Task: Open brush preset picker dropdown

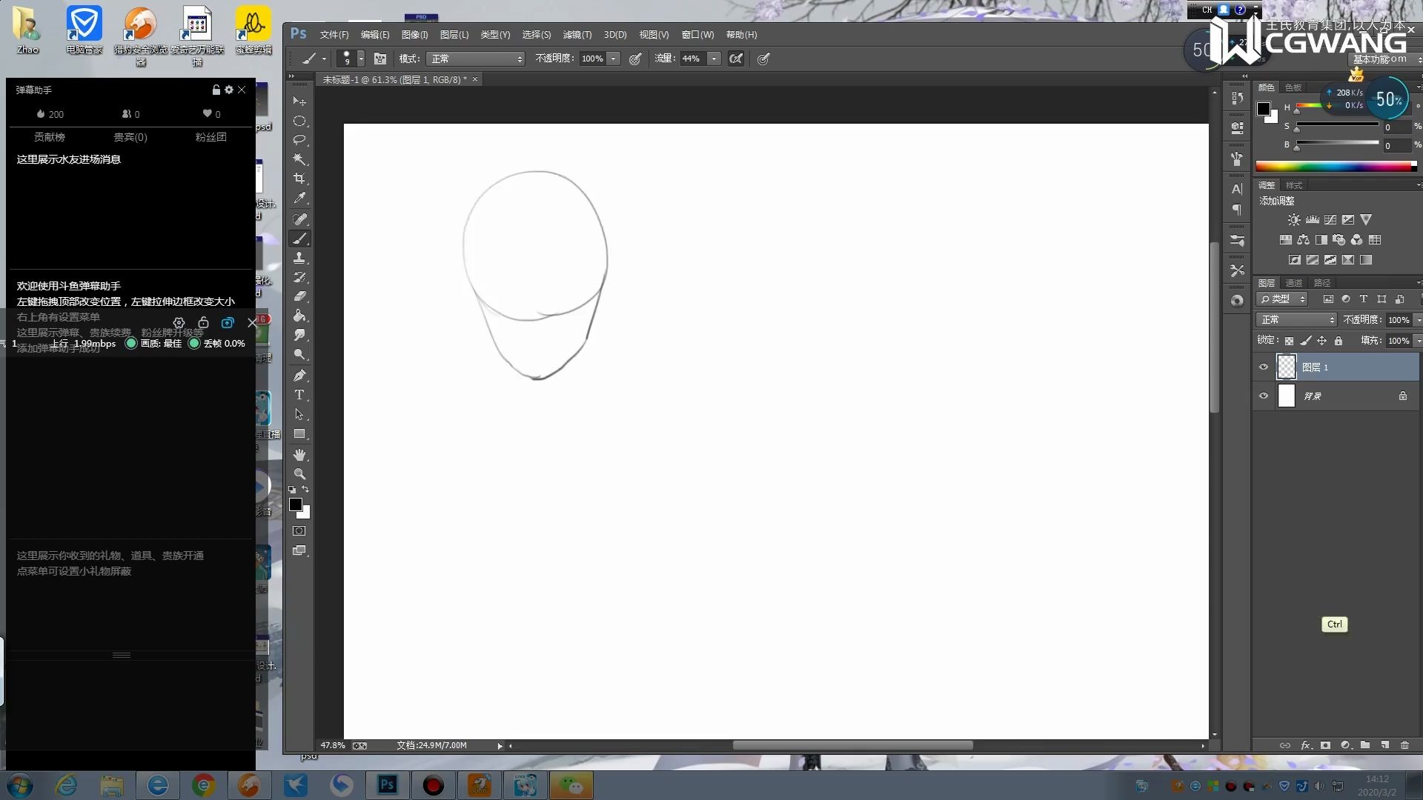Action: pos(361,59)
